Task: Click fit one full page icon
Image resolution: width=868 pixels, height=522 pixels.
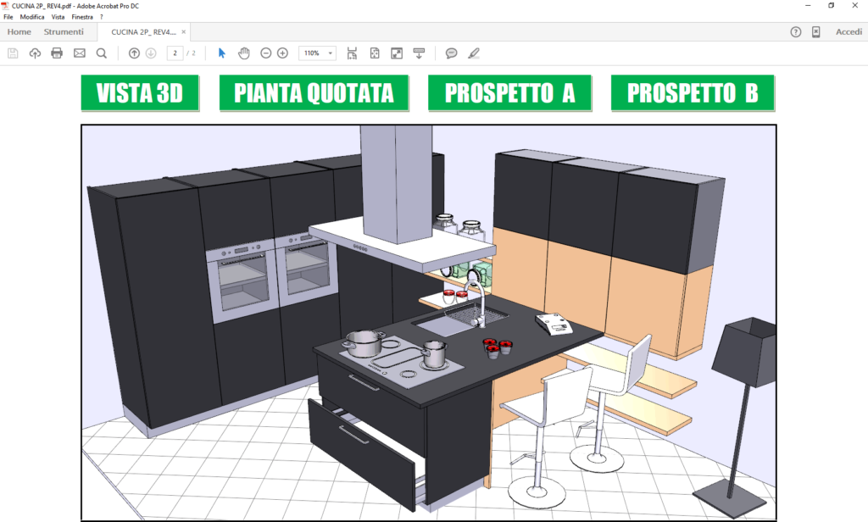Action: point(375,53)
